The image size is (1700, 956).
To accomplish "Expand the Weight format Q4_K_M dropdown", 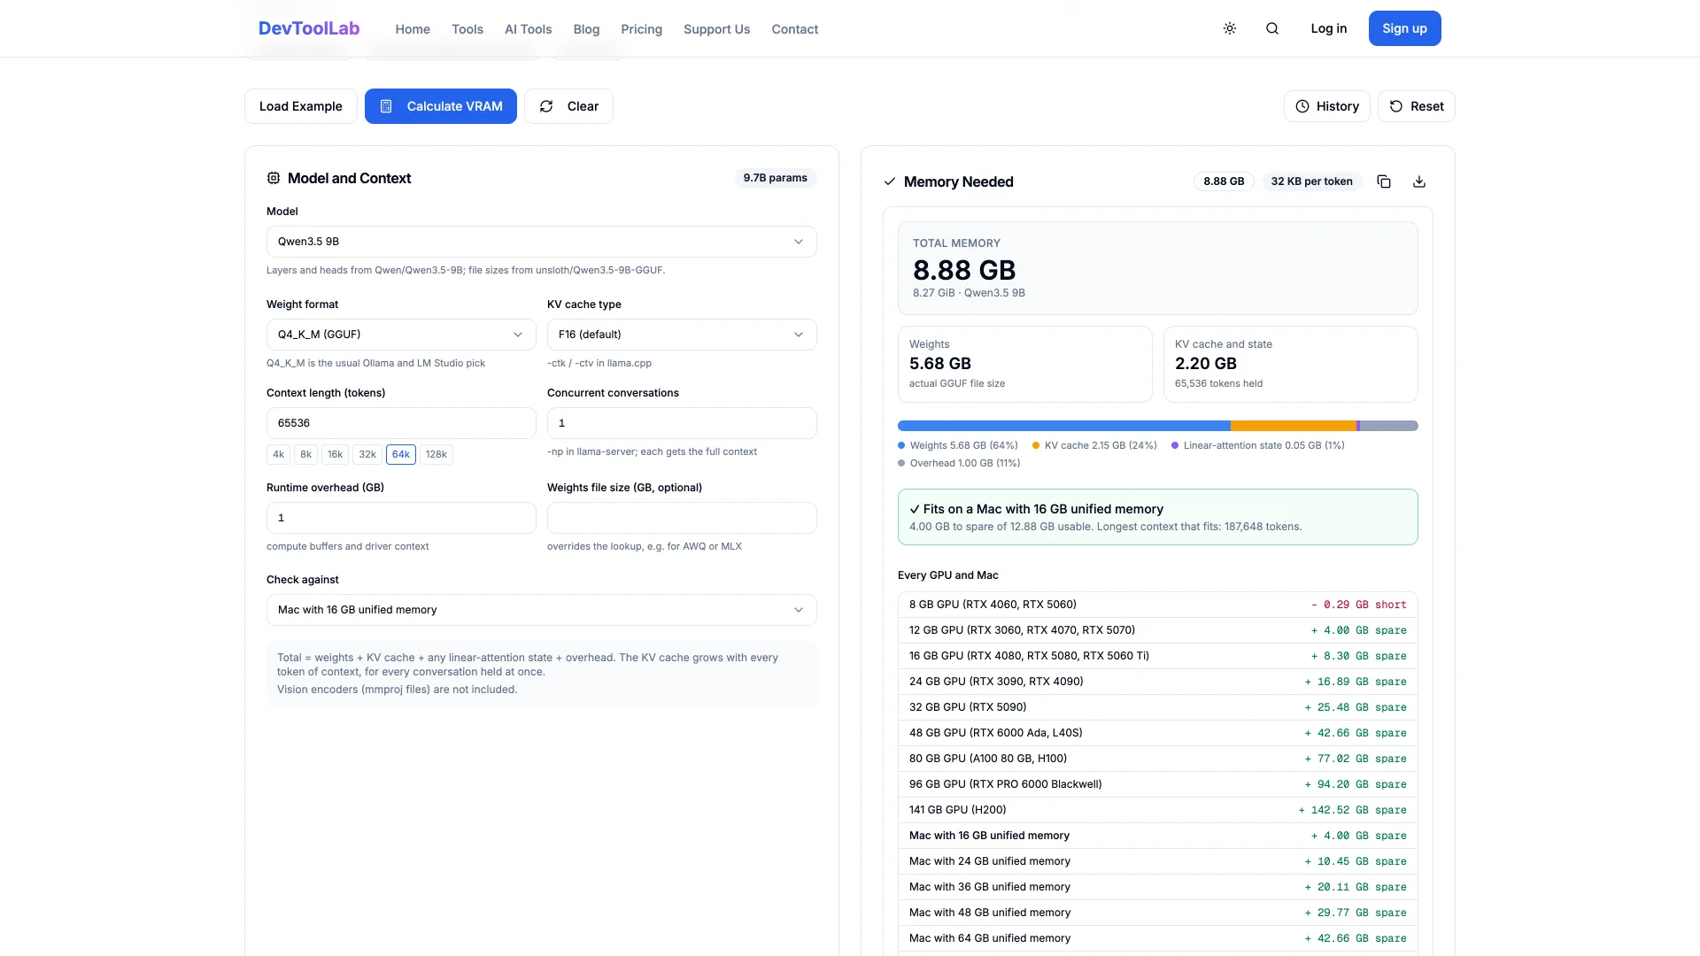I will [x=401, y=335].
